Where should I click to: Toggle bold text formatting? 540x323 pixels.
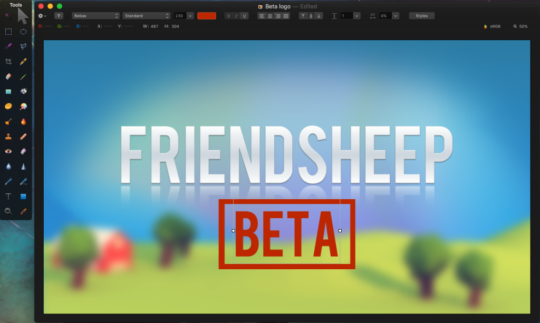(x=228, y=16)
